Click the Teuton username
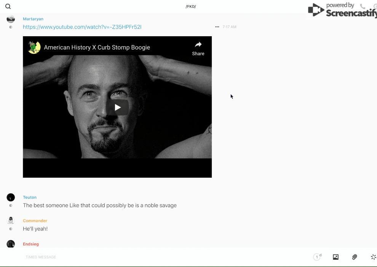This screenshot has width=377, height=267. 30,197
